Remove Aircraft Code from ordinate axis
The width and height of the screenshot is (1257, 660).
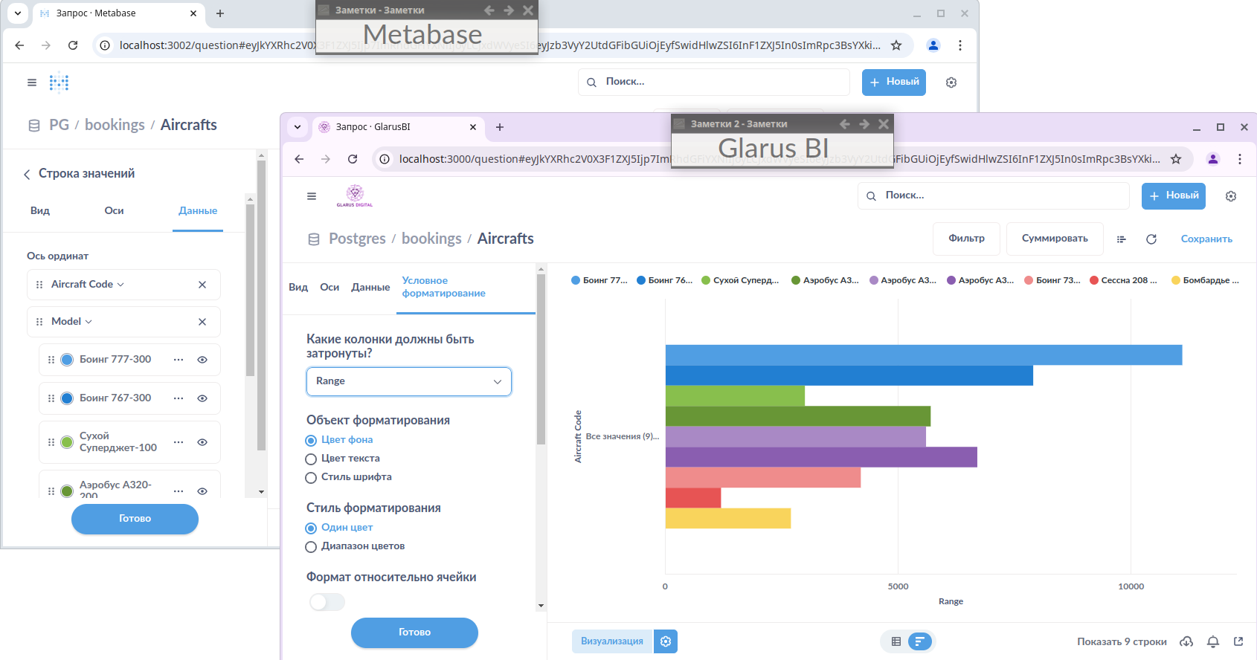[x=202, y=285]
